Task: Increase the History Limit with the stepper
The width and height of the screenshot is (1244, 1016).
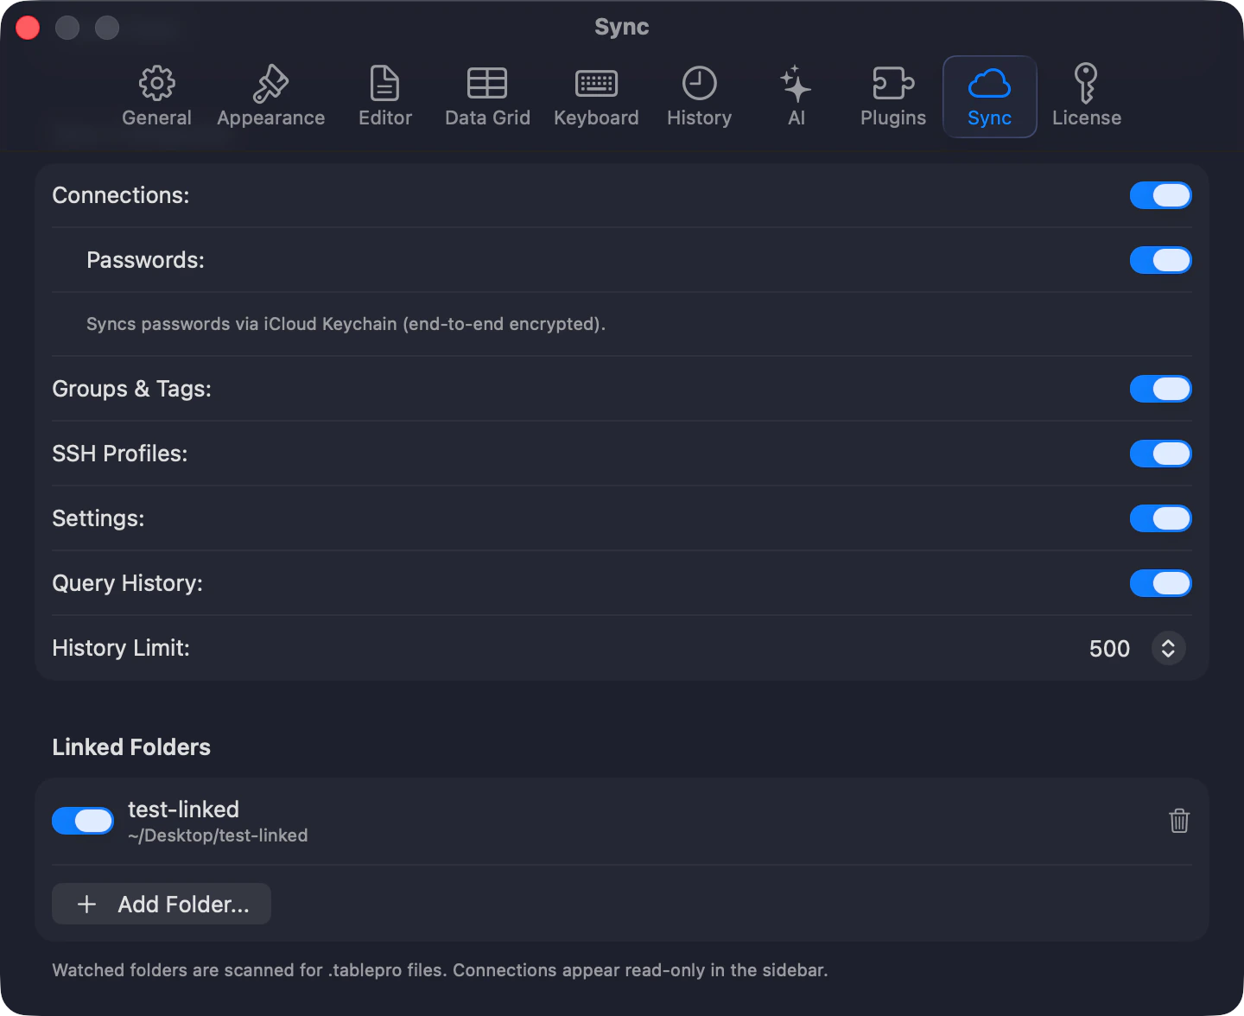Action: [1169, 643]
